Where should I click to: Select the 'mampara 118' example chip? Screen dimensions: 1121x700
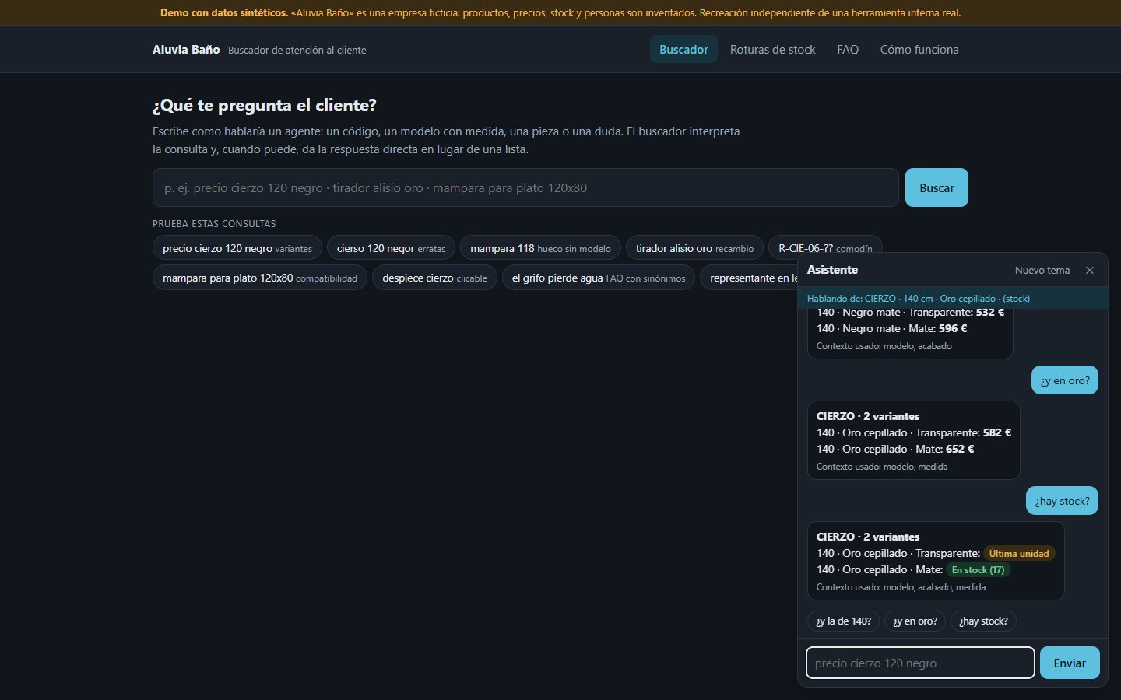click(x=540, y=248)
